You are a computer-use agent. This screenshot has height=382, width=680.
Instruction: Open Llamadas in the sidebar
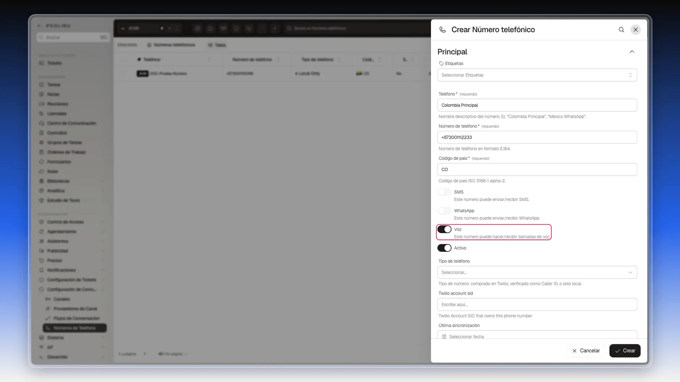click(57, 114)
